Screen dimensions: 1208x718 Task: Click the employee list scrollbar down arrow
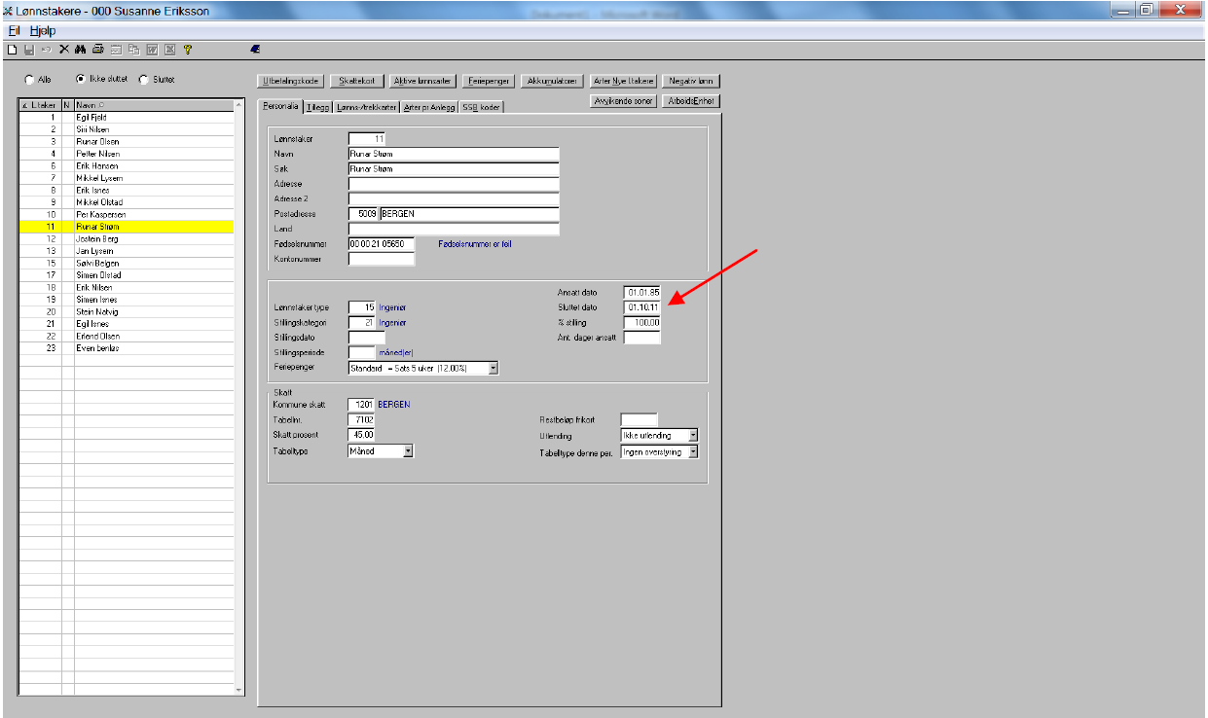(239, 690)
